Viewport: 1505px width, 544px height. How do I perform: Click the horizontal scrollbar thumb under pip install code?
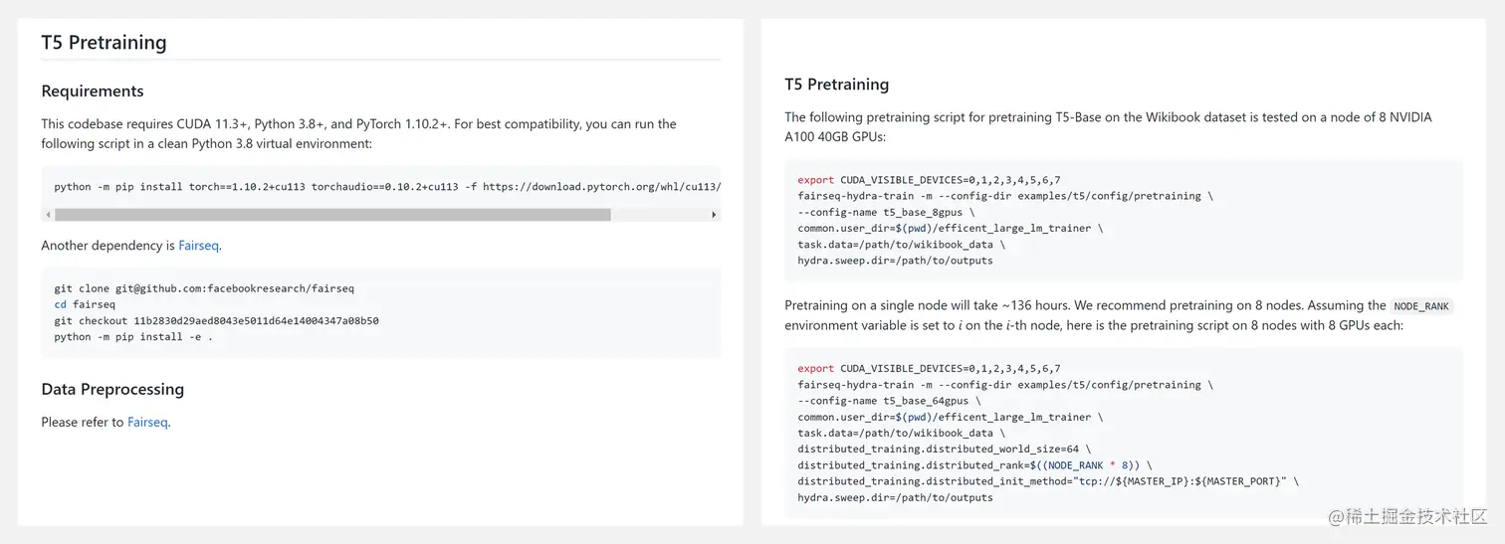[x=332, y=215]
